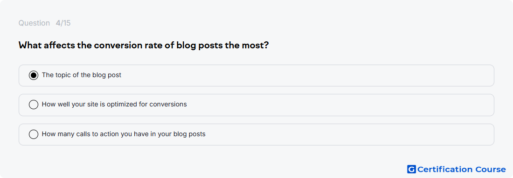Click the question heading about conversion rate
The height and width of the screenshot is (178, 513).
pyautogui.click(x=144, y=45)
